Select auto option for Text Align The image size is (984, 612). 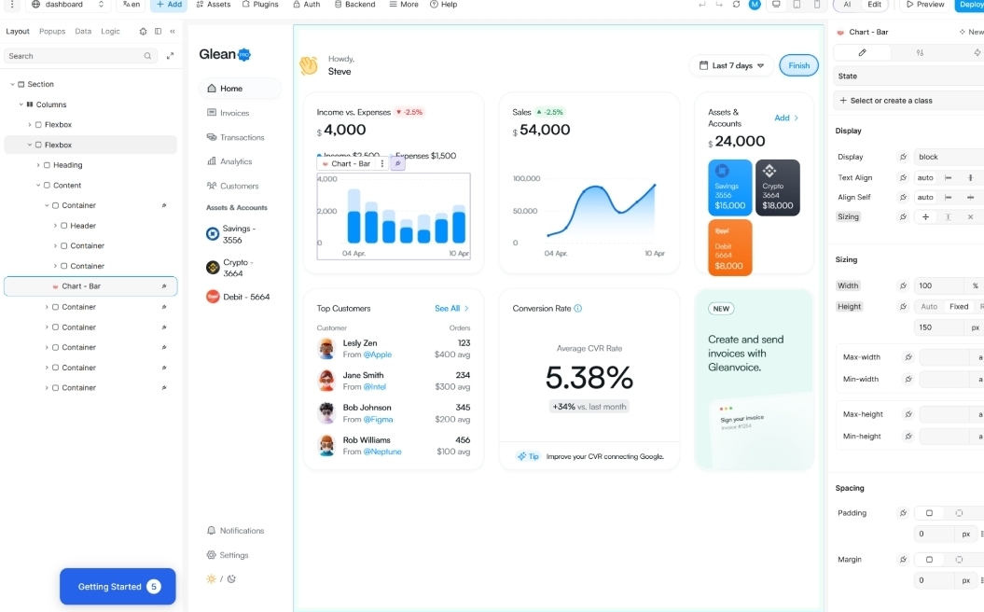(925, 177)
